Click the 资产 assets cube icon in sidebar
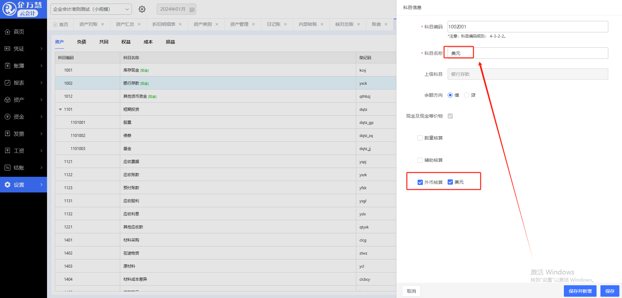 pos(8,100)
